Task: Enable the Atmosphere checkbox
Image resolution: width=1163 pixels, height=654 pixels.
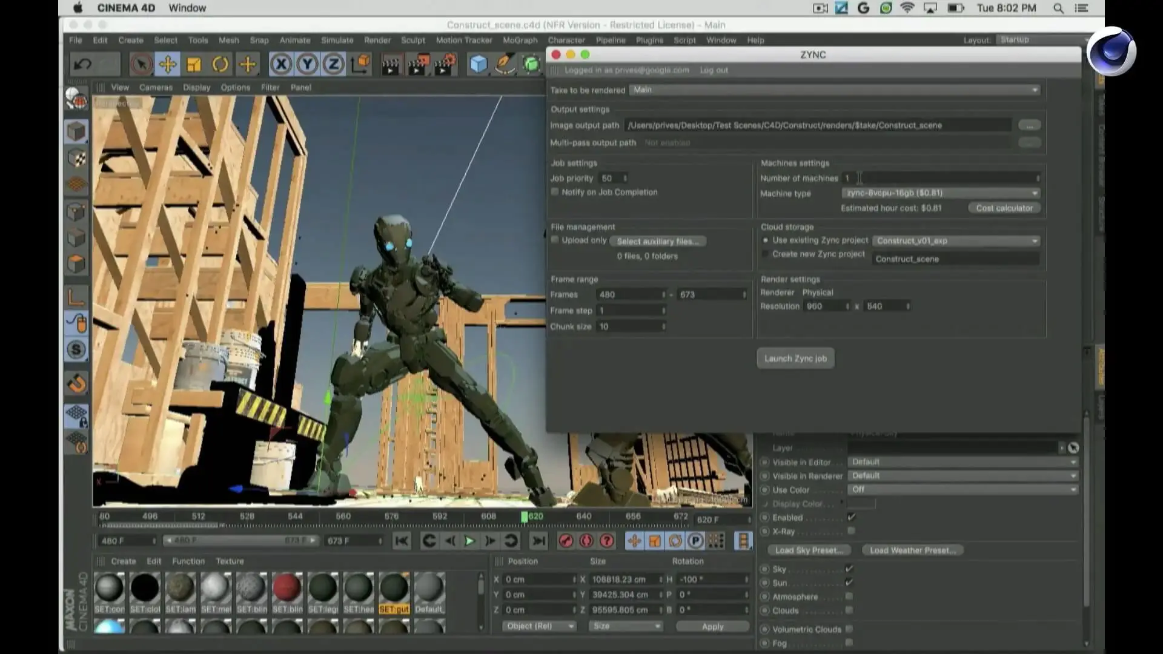Action: (x=849, y=596)
